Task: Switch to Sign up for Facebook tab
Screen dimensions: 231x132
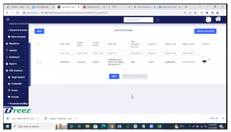Action: click(170, 7)
